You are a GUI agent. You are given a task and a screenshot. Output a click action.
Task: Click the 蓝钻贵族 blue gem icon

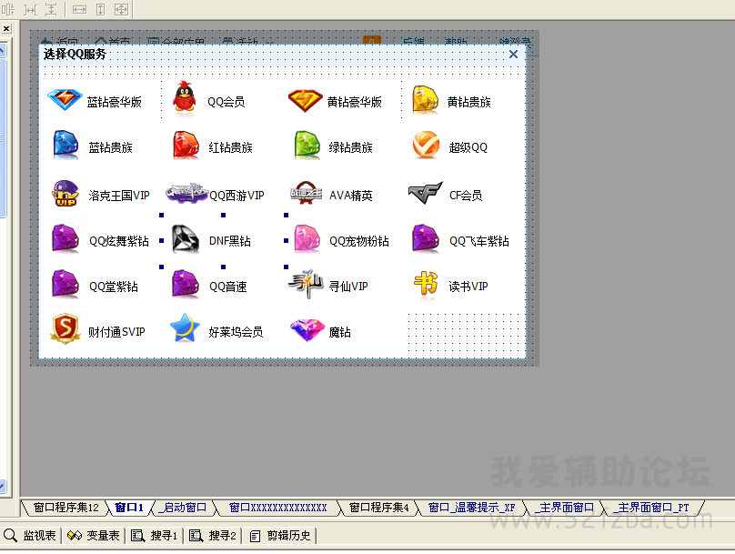tap(65, 146)
